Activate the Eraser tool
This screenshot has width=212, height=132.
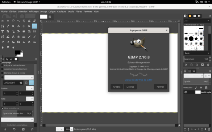(x=3, y=42)
